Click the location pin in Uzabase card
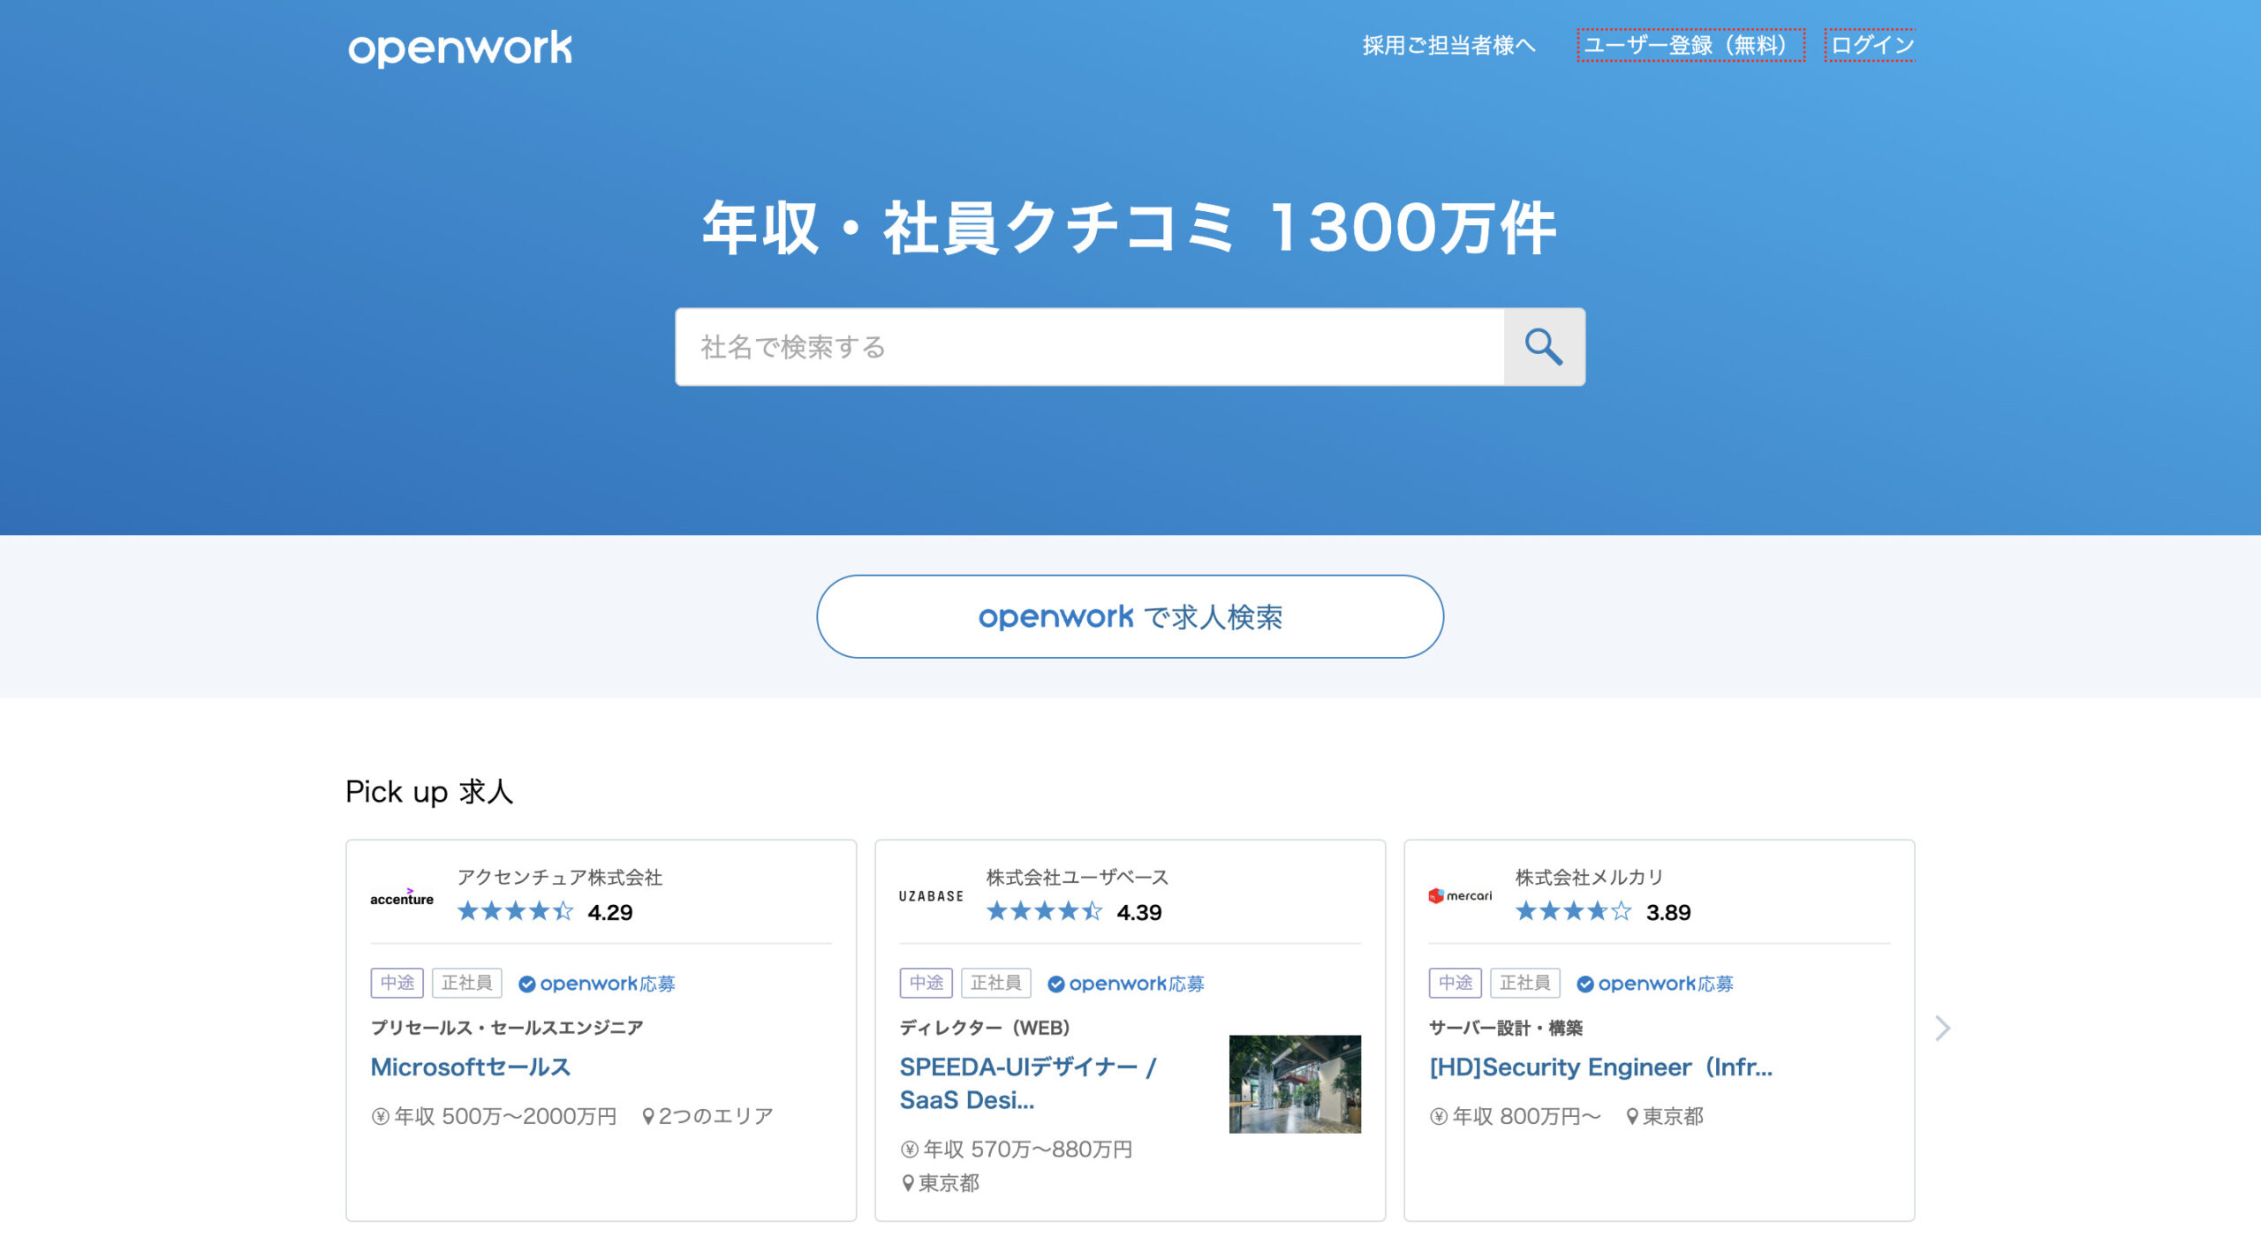The width and height of the screenshot is (2261, 1237). click(907, 1183)
